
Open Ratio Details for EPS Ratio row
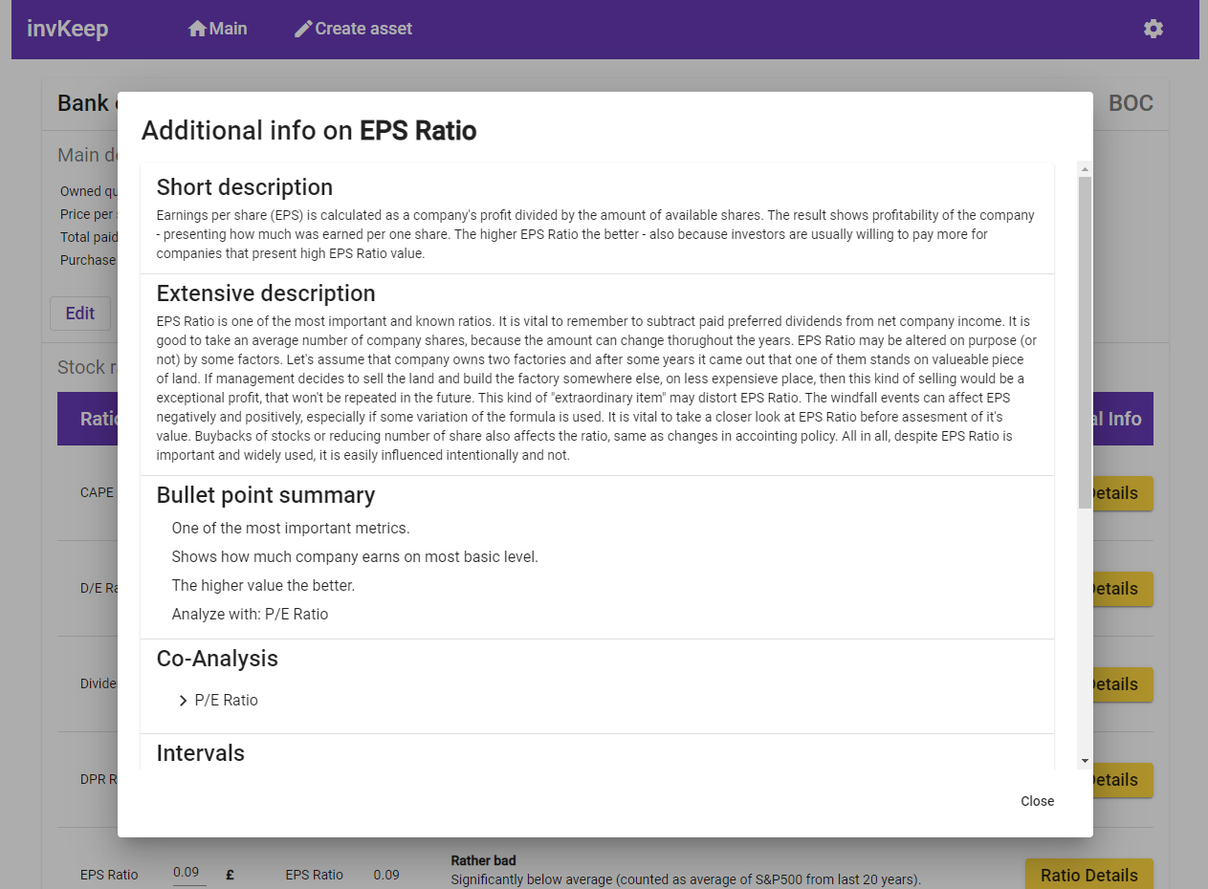click(1088, 874)
